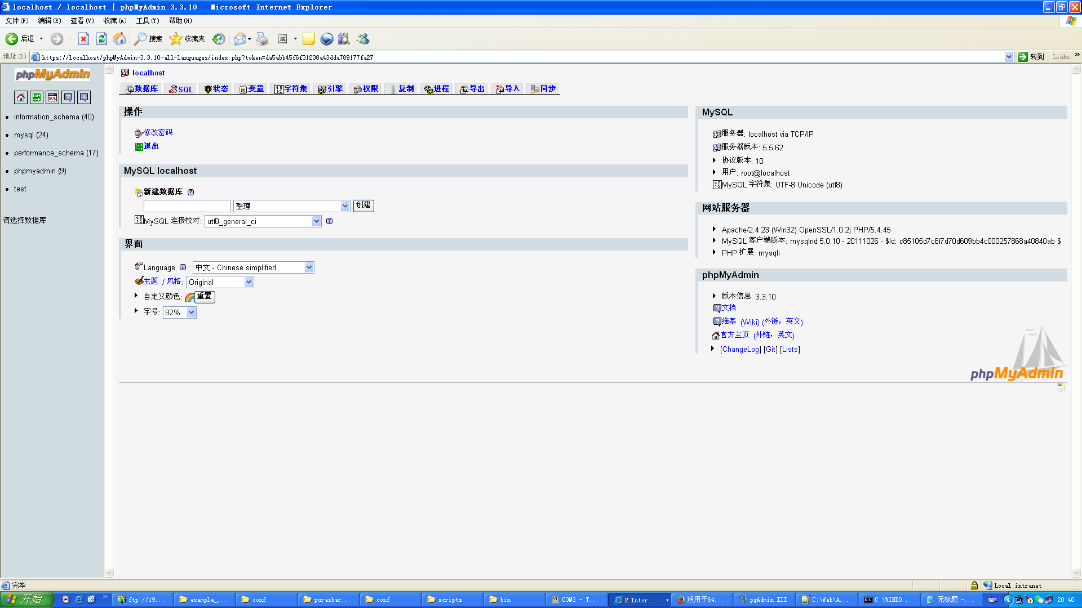1082x608 pixels.
Task: Open the Language dropdown 中文 - Chinese simplified
Action: tap(254, 267)
